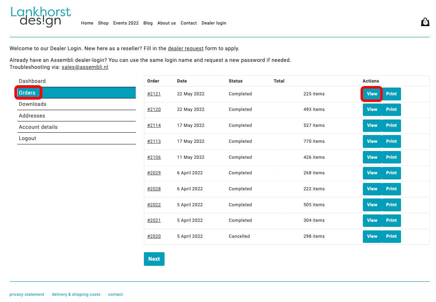Log out via the Logout link
Viewport: 436px width, 302px height.
pos(28,138)
